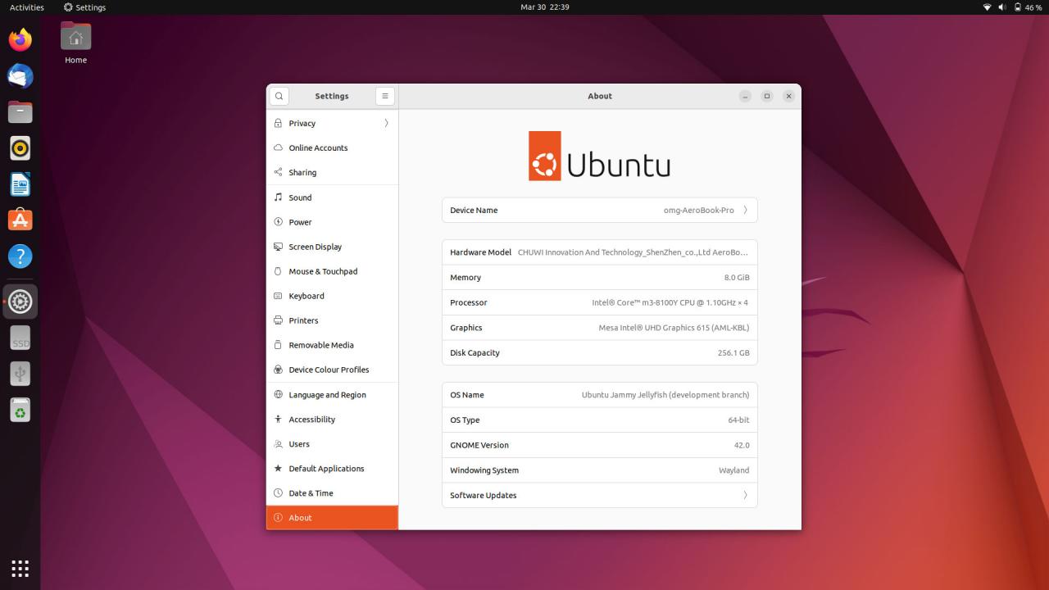Click the Removable Media icon
Image resolution: width=1049 pixels, height=590 pixels.
[278, 345]
